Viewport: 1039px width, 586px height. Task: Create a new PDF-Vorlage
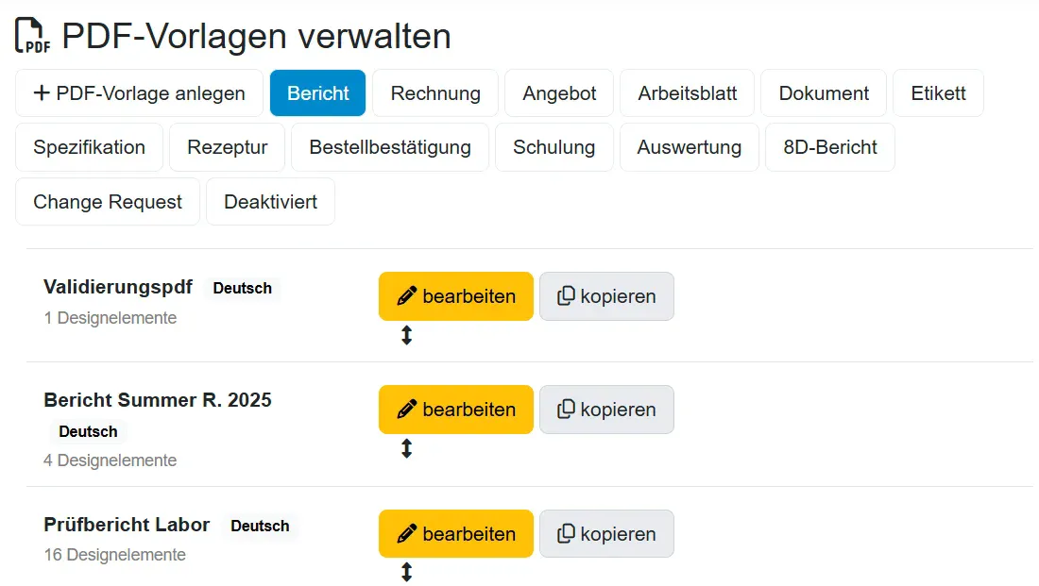coord(139,93)
